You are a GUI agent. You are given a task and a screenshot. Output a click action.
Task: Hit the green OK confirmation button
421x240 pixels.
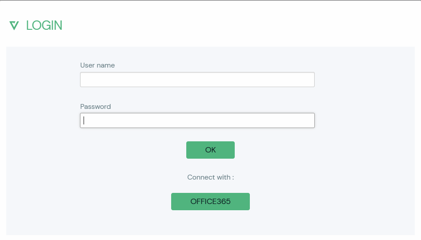210,150
